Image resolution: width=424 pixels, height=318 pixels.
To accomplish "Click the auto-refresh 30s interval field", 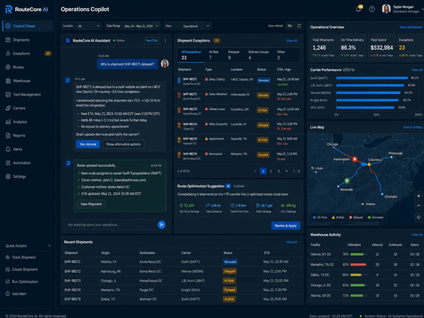I will (x=290, y=26).
